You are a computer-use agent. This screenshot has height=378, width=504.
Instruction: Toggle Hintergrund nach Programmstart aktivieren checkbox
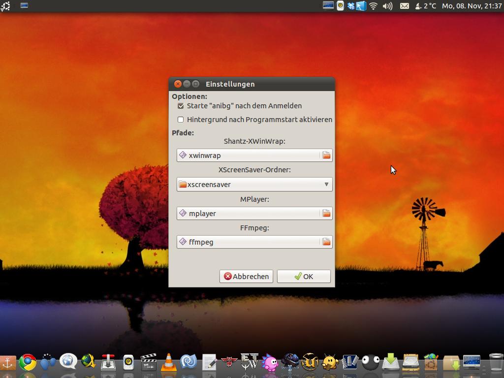point(181,120)
